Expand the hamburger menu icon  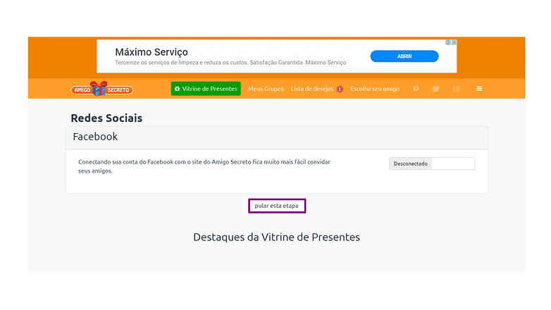point(479,89)
